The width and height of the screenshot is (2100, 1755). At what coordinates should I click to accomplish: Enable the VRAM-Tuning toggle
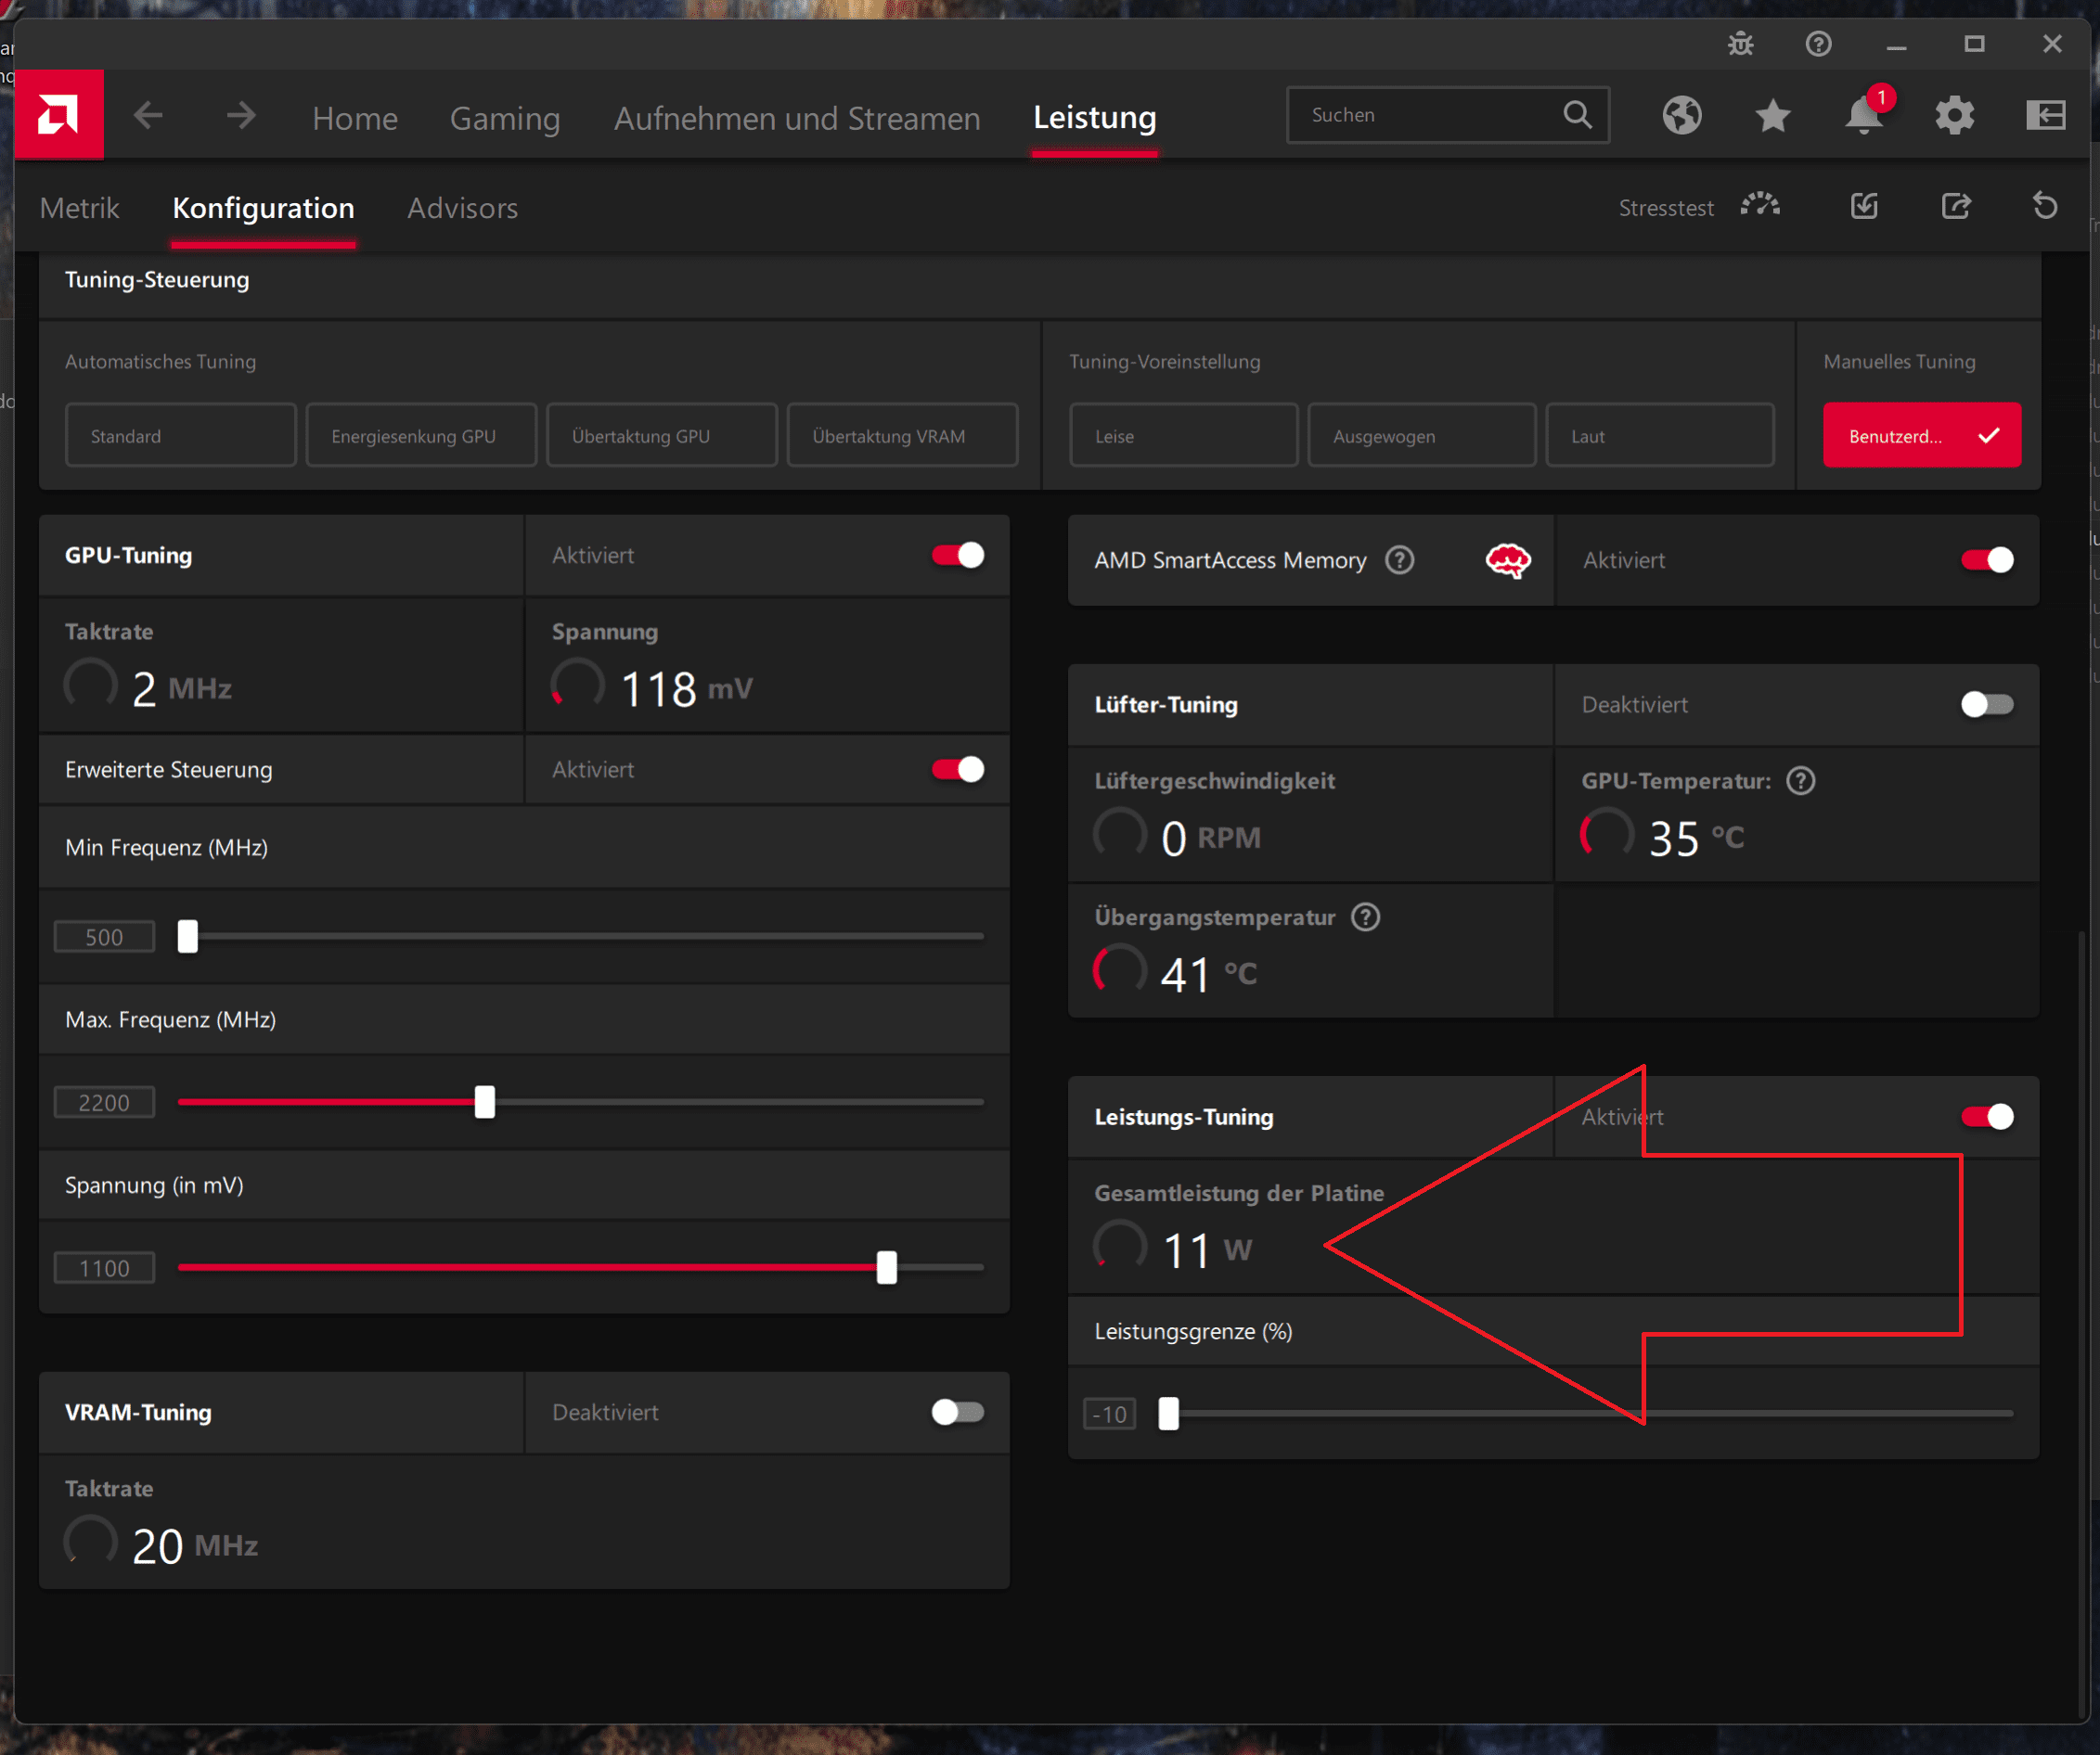(x=958, y=1412)
